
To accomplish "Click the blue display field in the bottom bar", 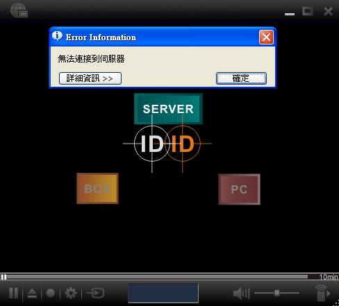I will 163,293.
